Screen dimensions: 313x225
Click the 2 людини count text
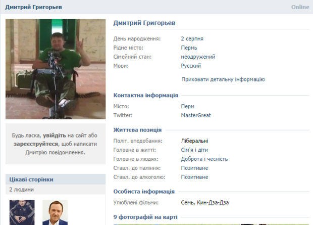point(21,190)
